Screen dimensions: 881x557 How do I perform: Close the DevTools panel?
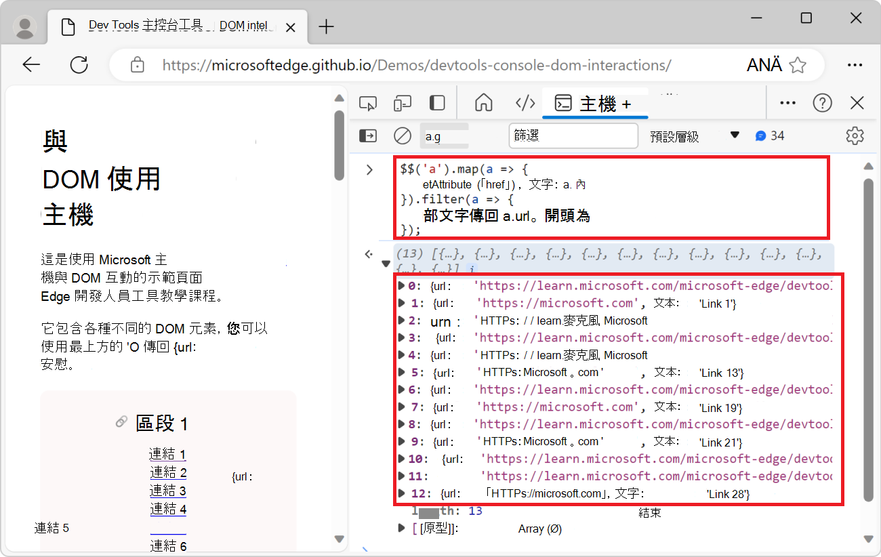857,103
